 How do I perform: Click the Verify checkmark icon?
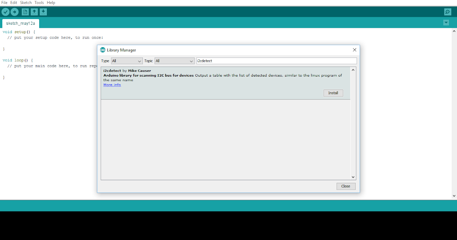coord(5,11)
